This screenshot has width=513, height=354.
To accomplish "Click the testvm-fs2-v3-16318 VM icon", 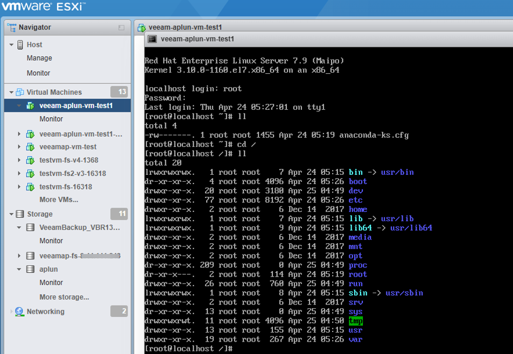I will (31, 174).
